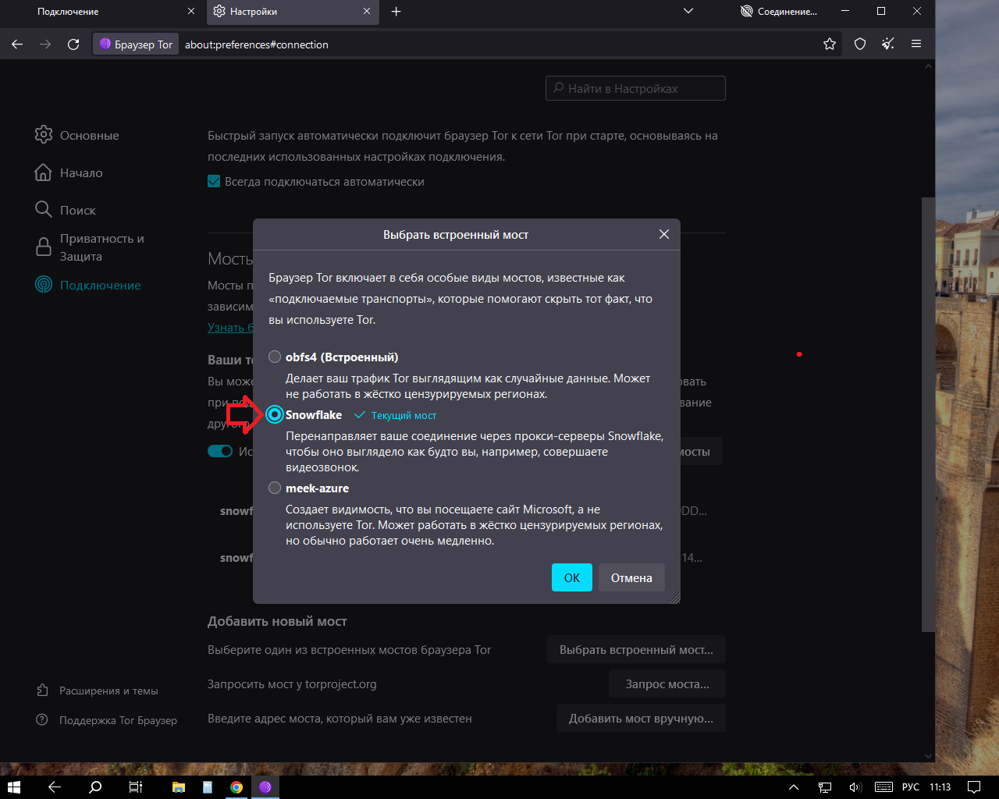Viewport: 999px width, 799px height.
Task: Click the help question mark icon
Action: coord(42,719)
